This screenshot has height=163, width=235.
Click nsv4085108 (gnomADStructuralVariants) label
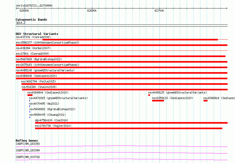coord(45,70)
